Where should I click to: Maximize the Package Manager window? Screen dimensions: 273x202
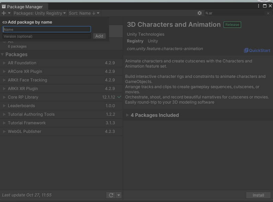coord(265,6)
